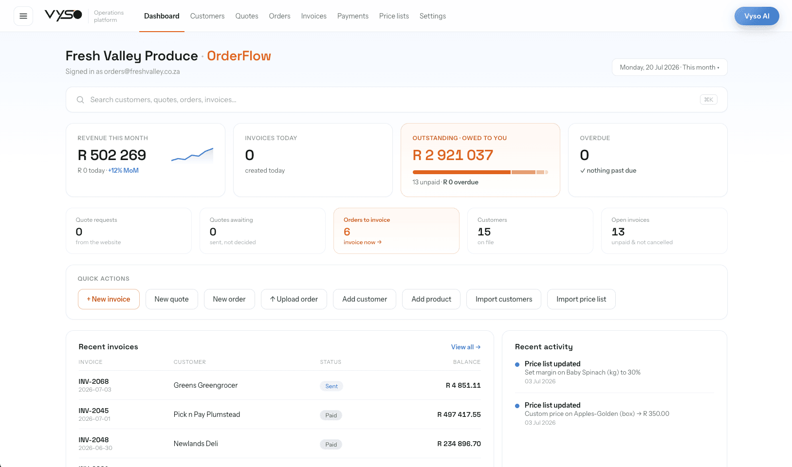The width and height of the screenshot is (792, 467).
Task: Click Paid badge for INV-2048
Action: [331, 445]
